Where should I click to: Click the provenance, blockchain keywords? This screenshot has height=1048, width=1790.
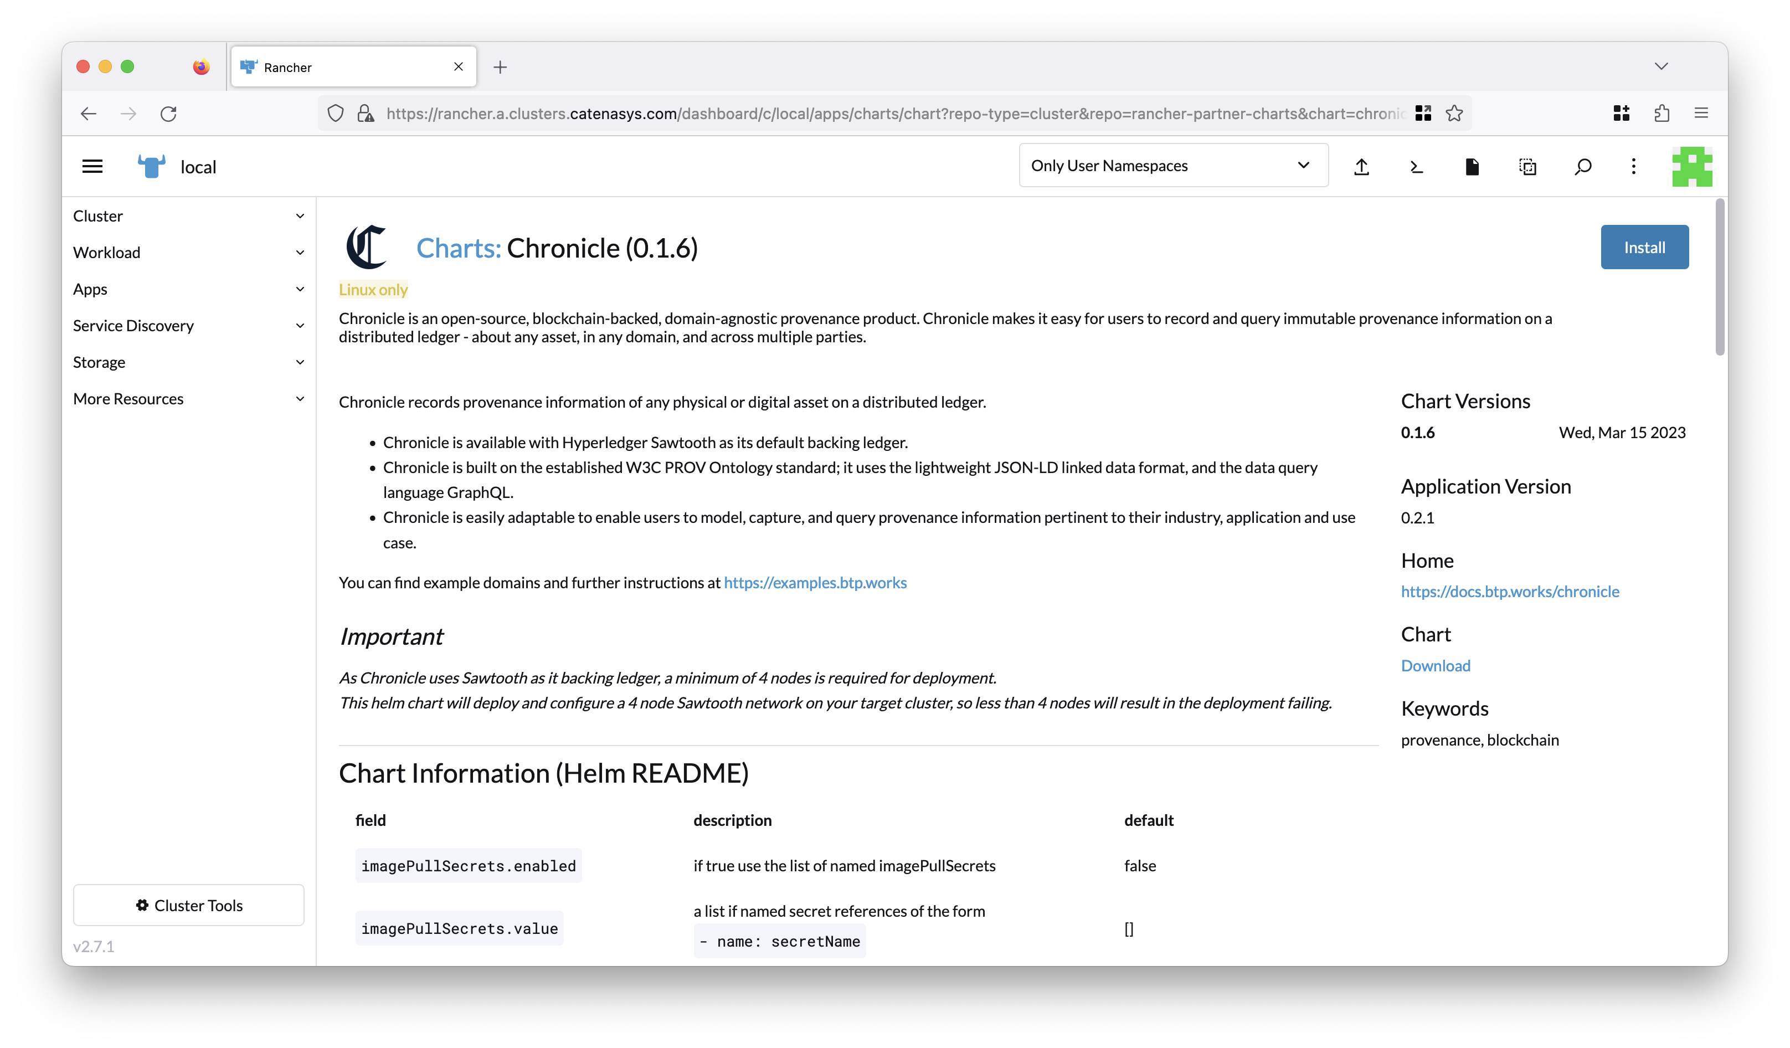[1480, 741]
